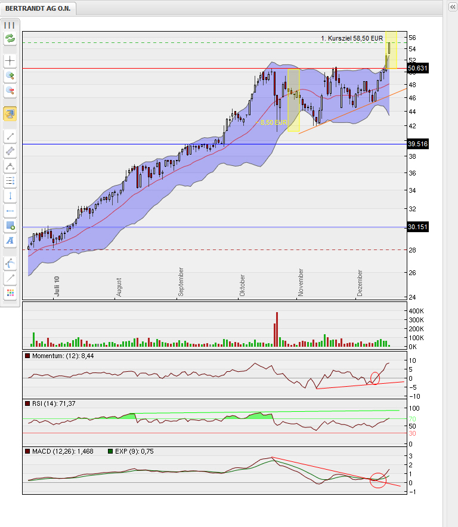This screenshot has width=458, height=527.
Task: Click the MACD dark red legend swatch
Action: 27,451
